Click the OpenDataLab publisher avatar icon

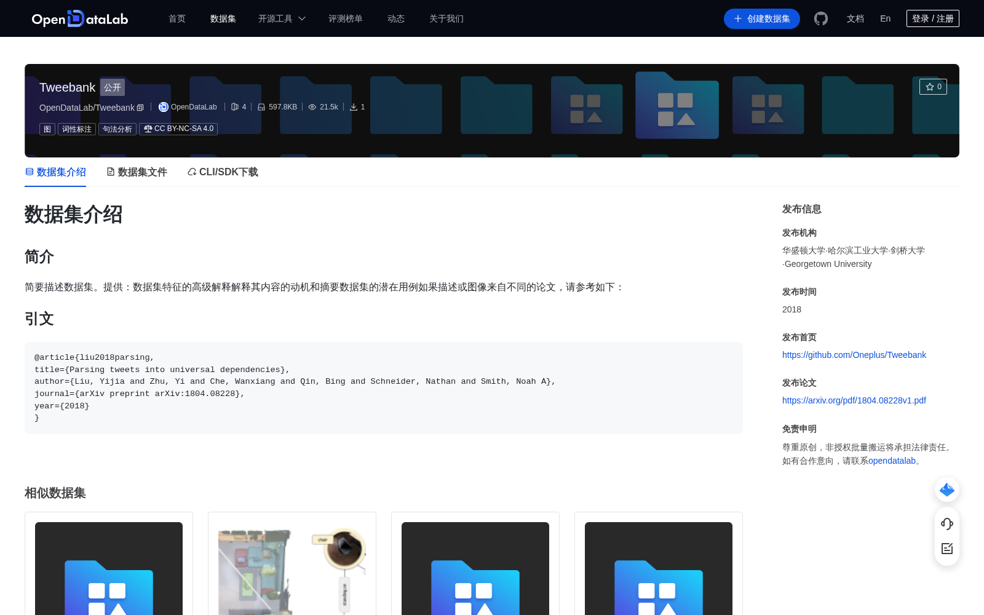(163, 107)
